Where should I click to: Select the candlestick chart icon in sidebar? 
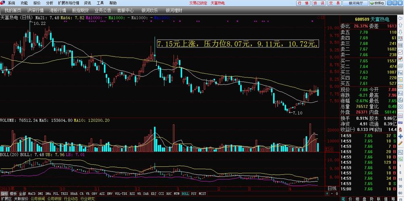400,58
